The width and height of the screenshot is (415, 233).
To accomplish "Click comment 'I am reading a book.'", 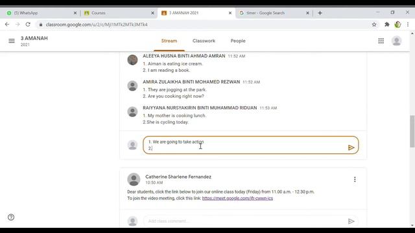I will coord(167,71).
